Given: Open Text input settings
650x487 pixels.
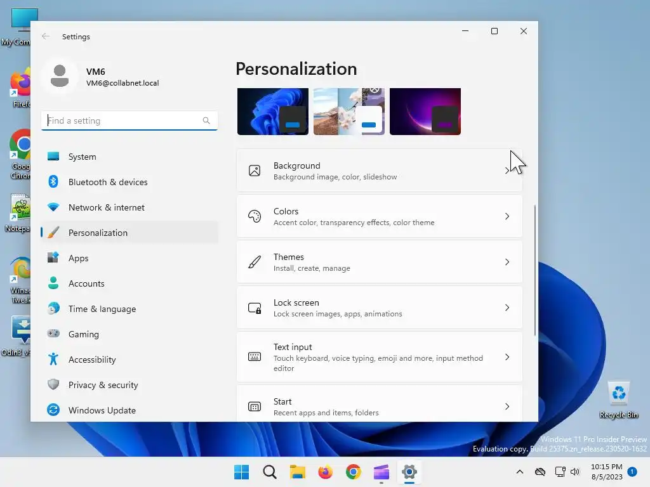Looking at the screenshot, I should [x=380, y=357].
